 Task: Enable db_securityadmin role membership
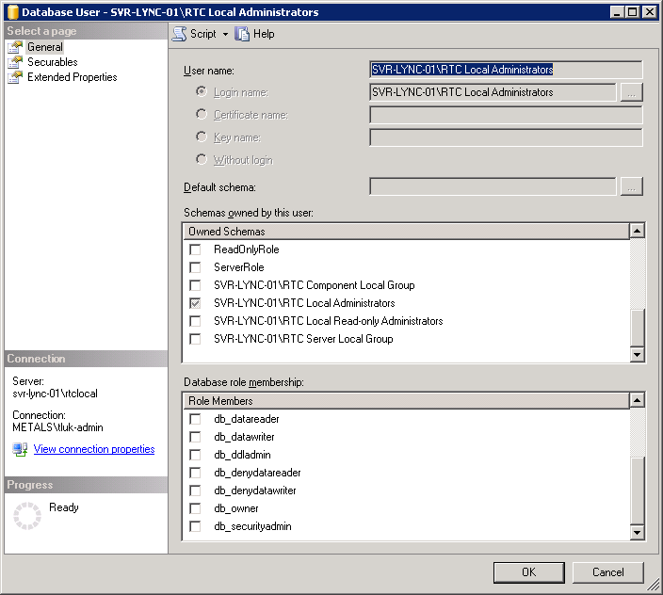pos(195,526)
